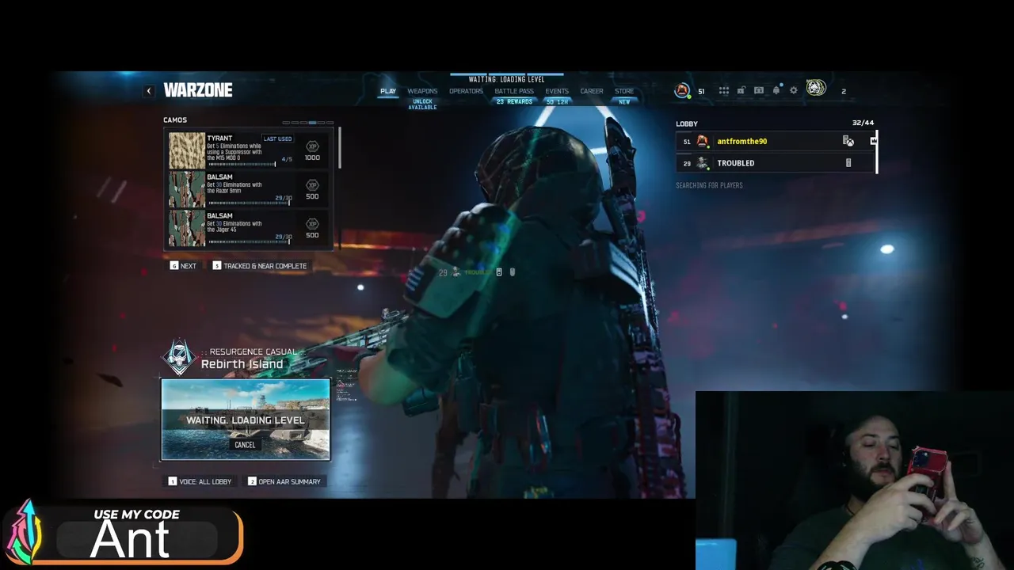Image resolution: width=1014 pixels, height=570 pixels.
Task: Click the party leader crown icon
Action: [x=873, y=141]
